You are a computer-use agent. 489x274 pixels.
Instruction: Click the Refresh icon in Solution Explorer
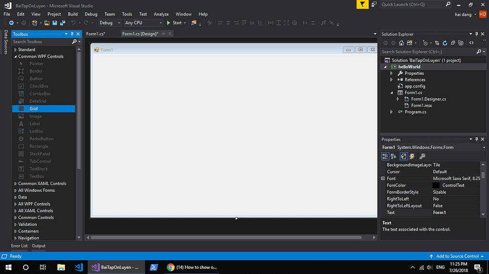(446, 43)
